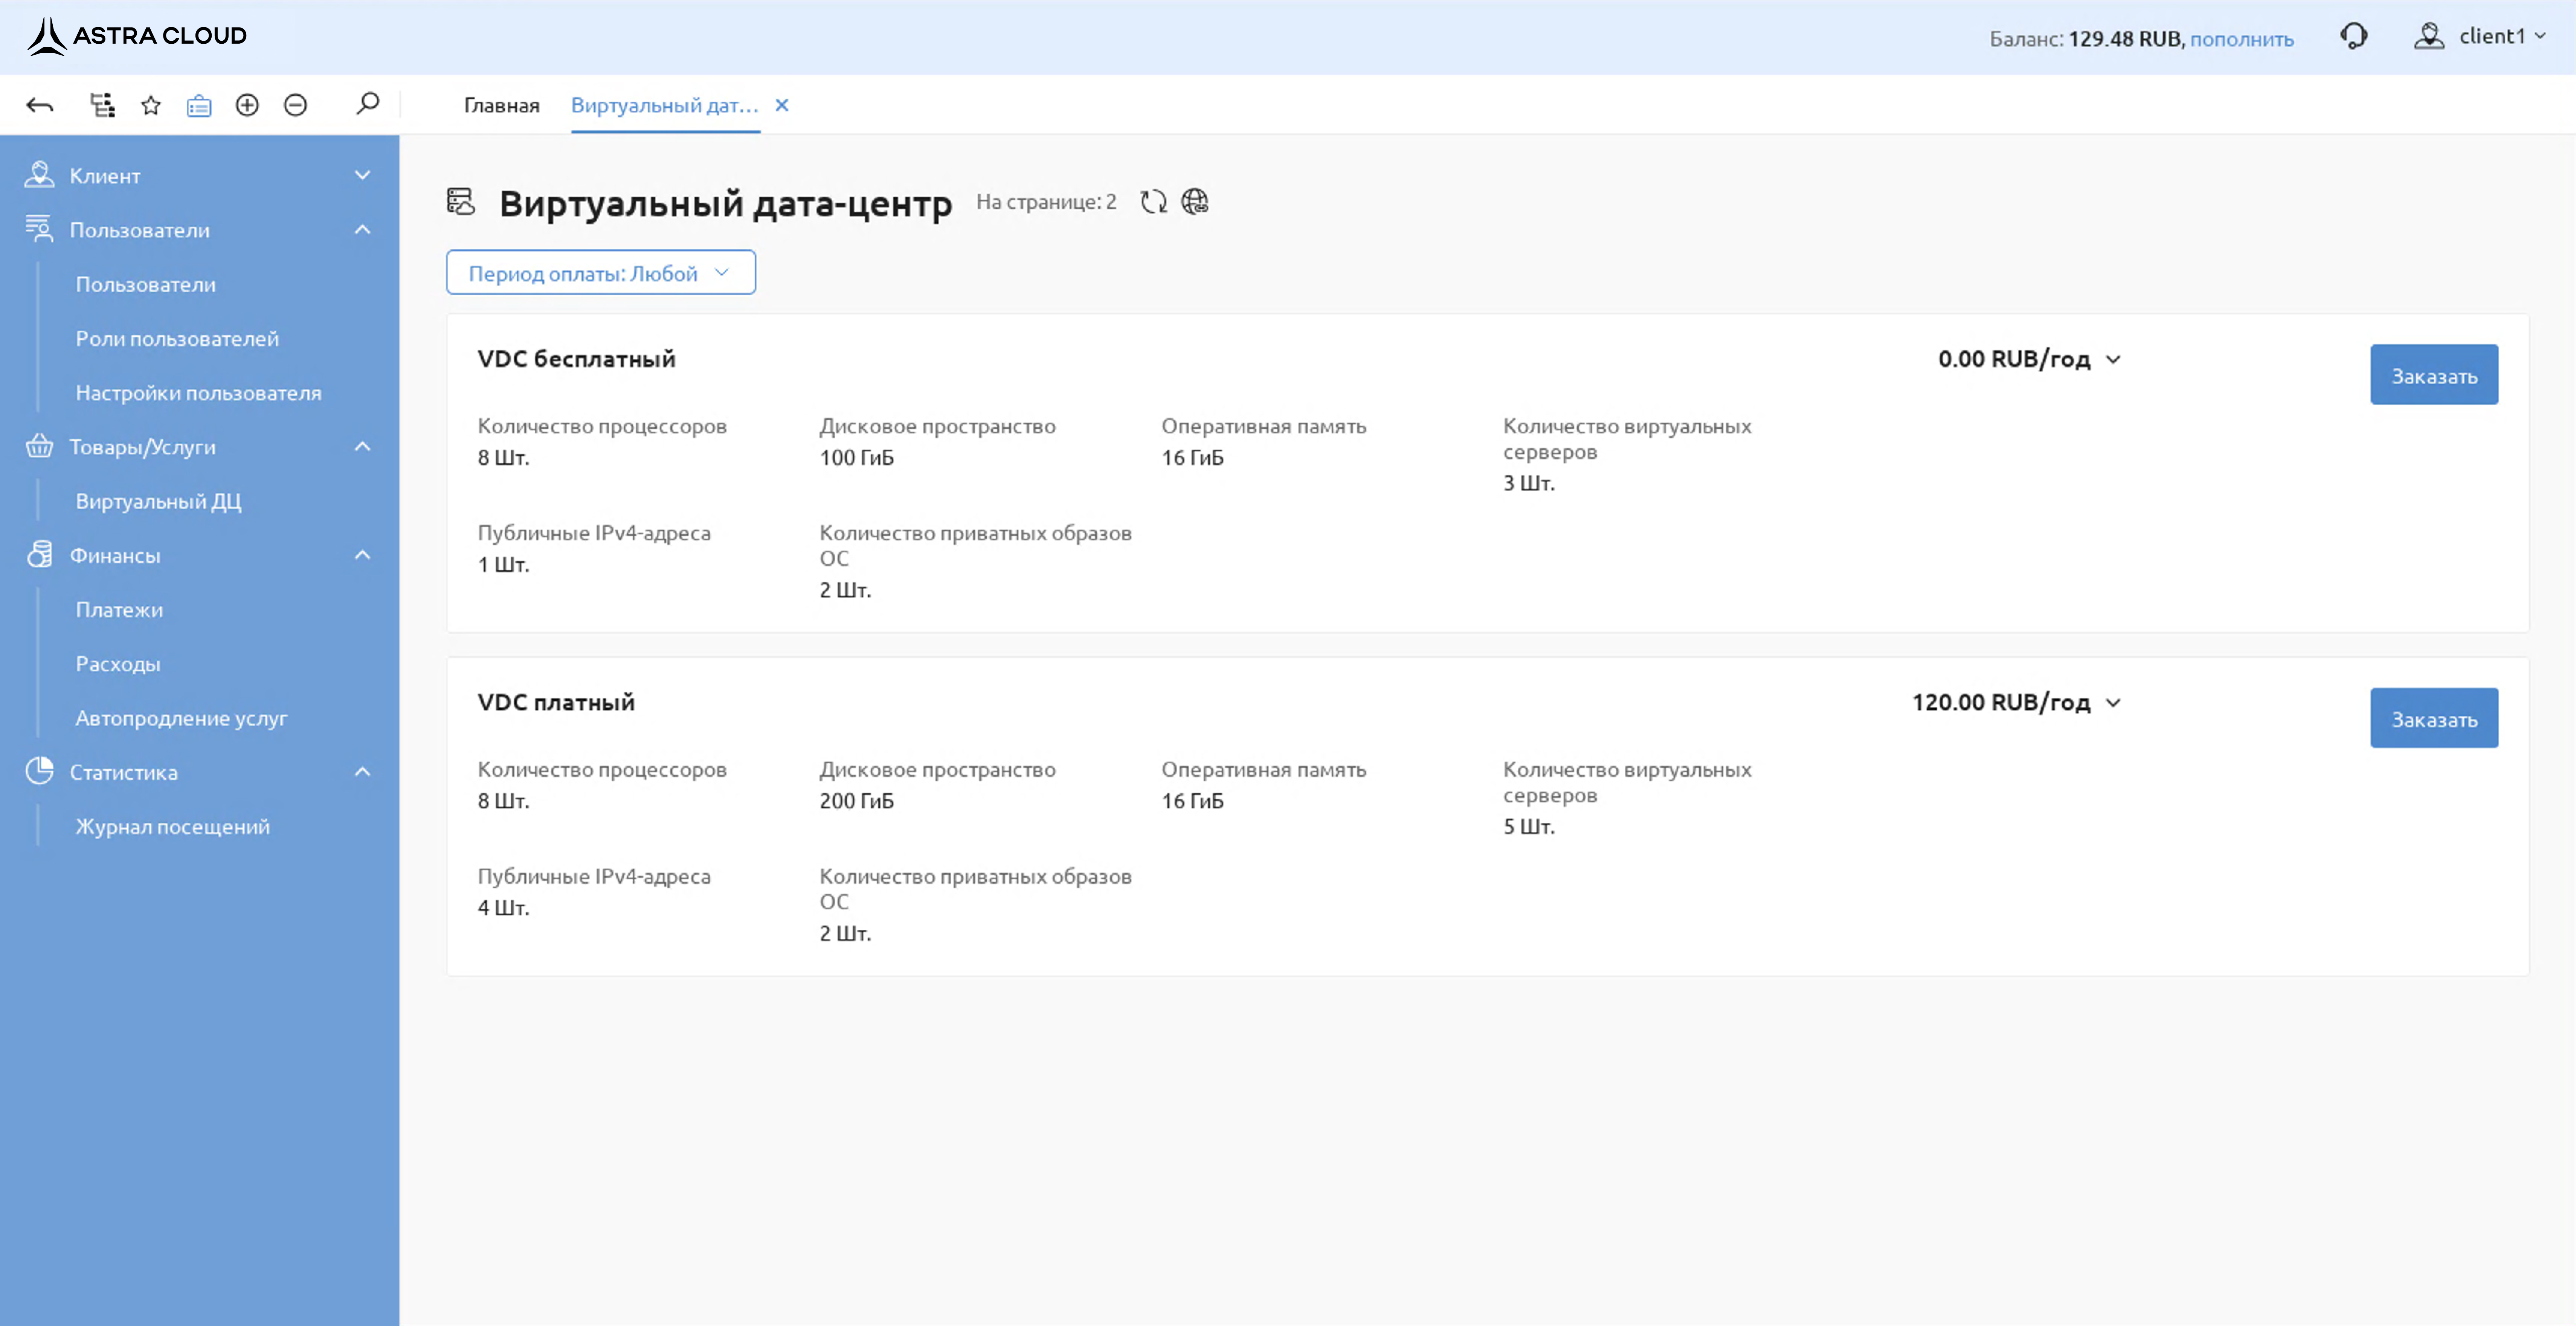This screenshot has height=1326, width=2576.
Task: Open the payment period filter dropdown
Action: 600,273
